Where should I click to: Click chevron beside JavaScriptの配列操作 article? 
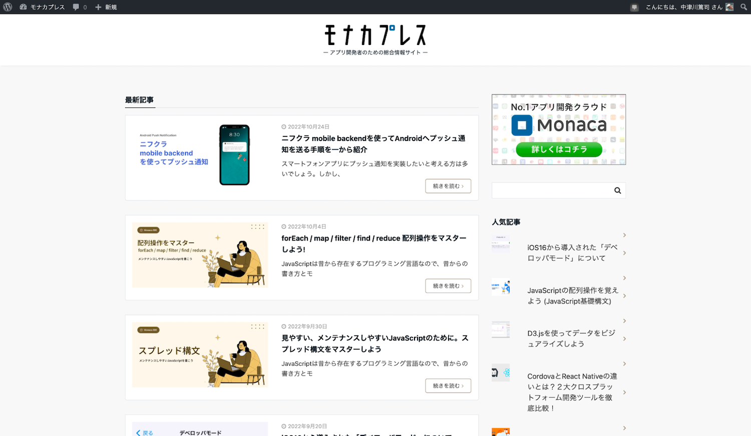tap(624, 296)
